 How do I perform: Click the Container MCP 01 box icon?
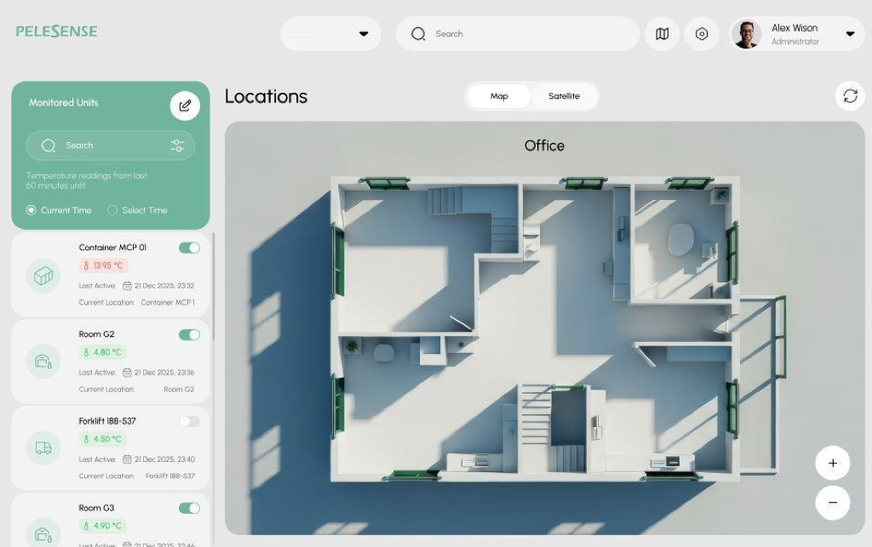(x=43, y=276)
